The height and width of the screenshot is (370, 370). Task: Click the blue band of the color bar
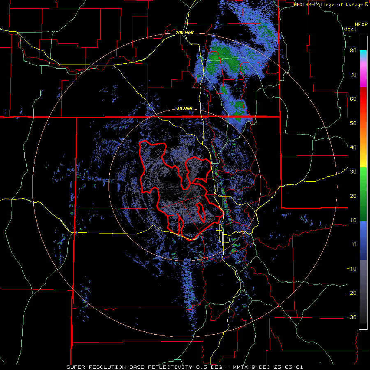[x=363, y=240]
